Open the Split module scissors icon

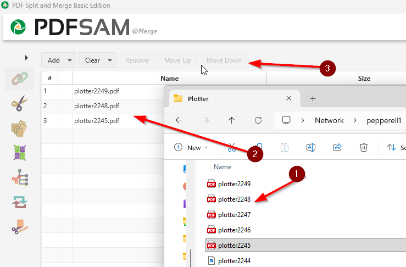click(x=20, y=103)
